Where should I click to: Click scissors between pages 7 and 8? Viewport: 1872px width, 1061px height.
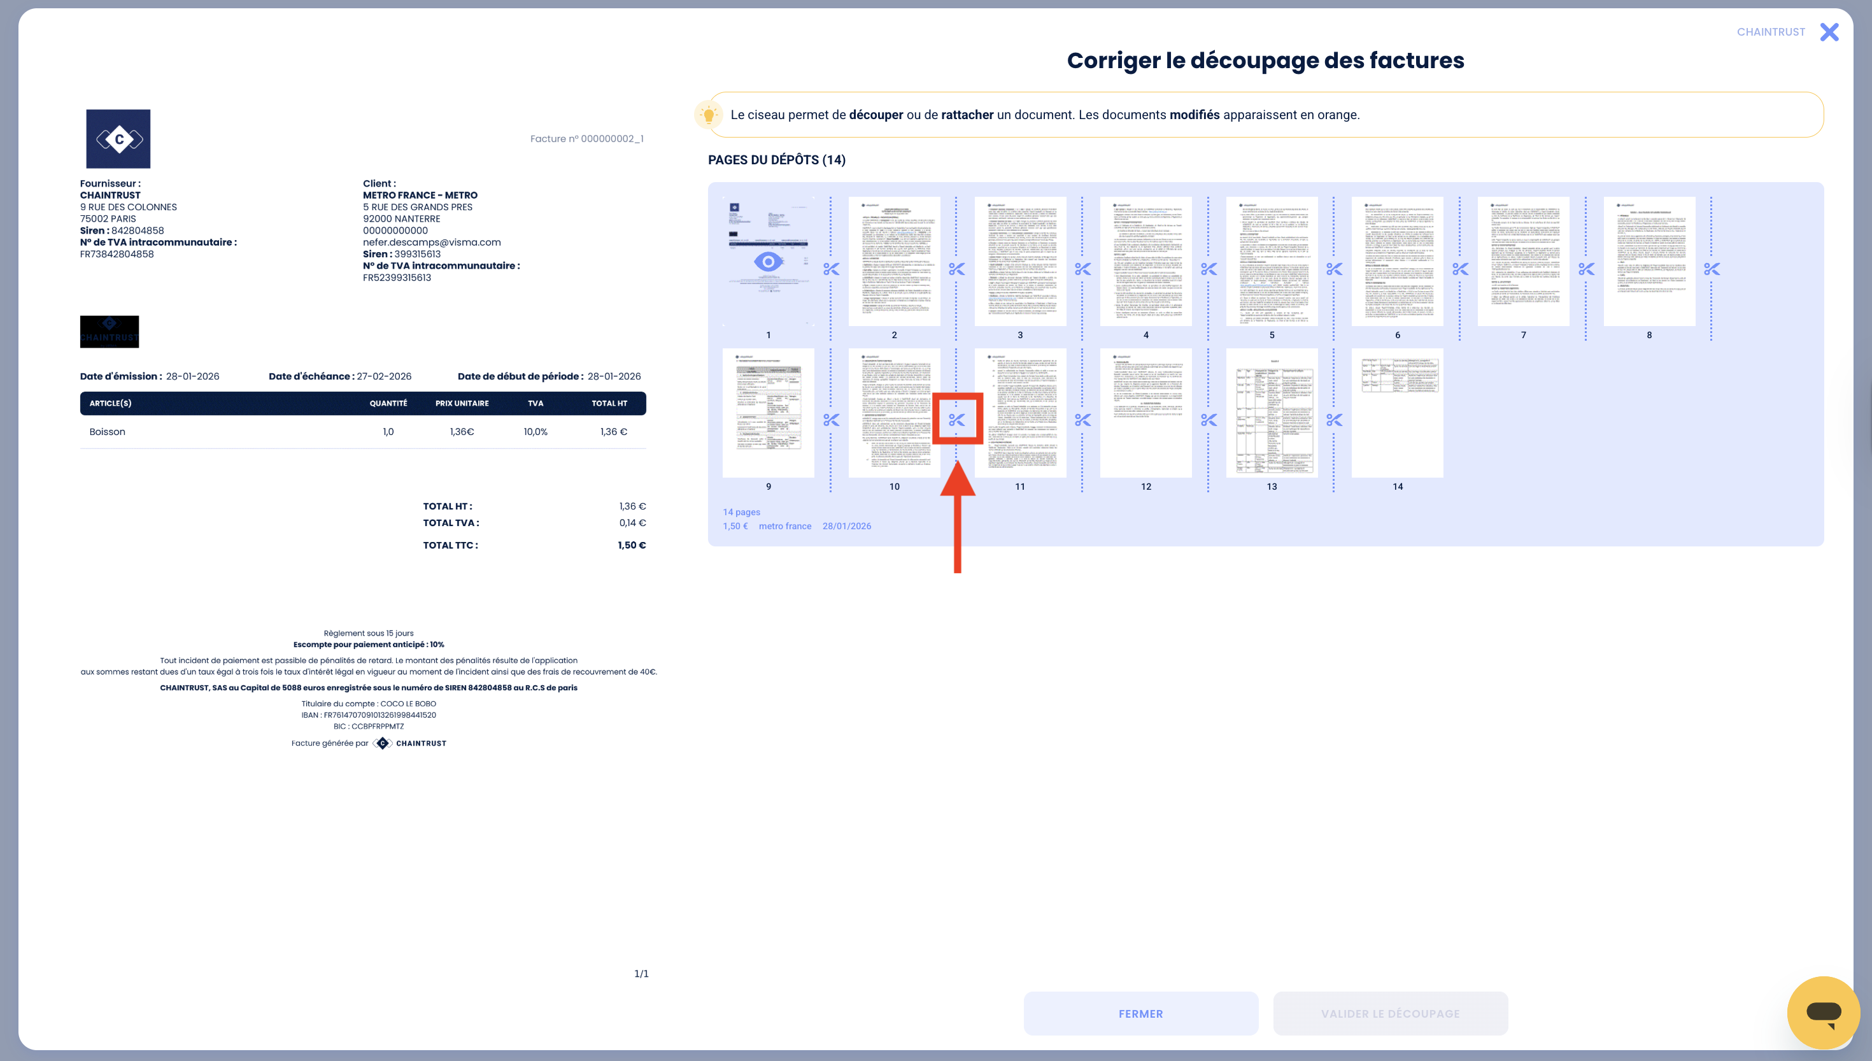click(x=1585, y=269)
